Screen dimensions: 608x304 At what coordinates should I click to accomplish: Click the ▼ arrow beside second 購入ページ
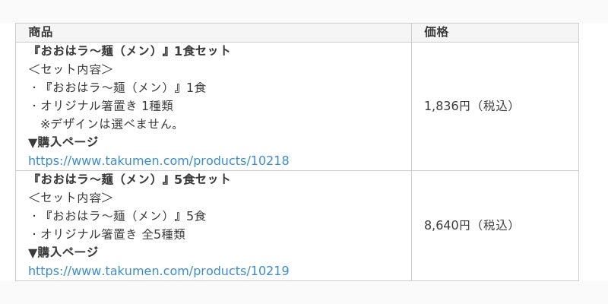[x=33, y=253]
